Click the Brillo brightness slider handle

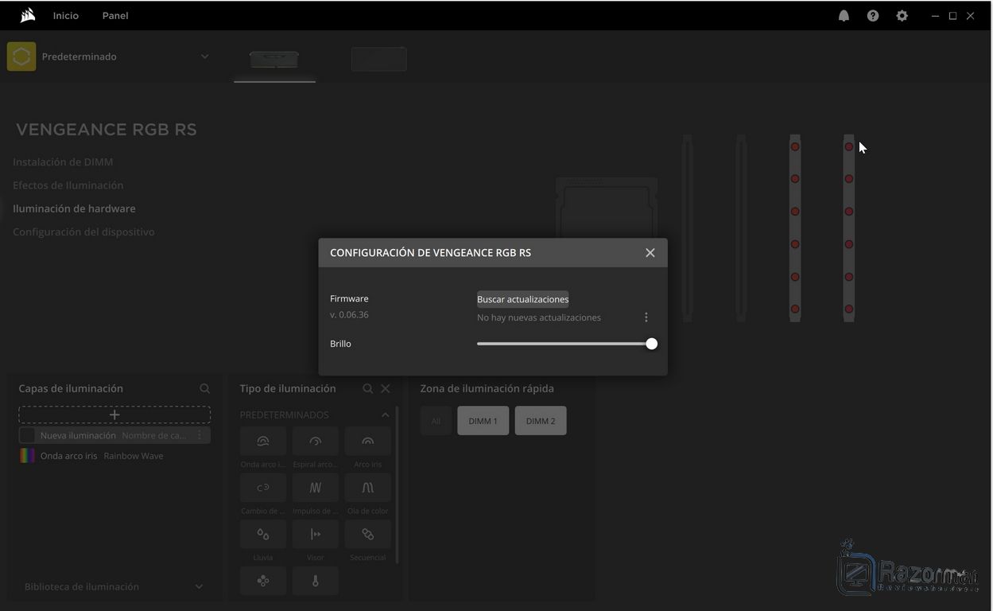pos(652,344)
